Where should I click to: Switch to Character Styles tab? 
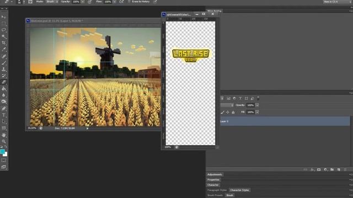(x=239, y=190)
